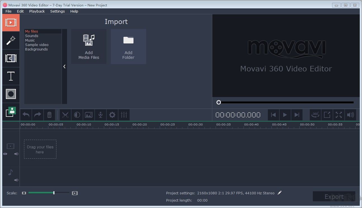The image size is (362, 208).
Task: Select the Transitions panel icon
Action: 11,58
